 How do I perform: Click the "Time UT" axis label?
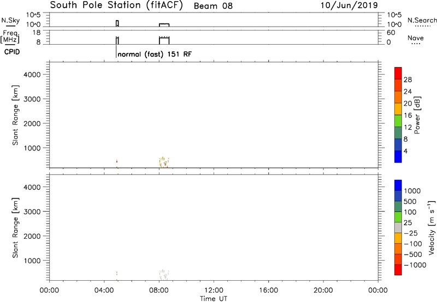tap(214, 299)
